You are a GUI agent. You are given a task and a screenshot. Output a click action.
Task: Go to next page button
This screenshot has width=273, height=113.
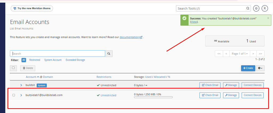(253, 53)
